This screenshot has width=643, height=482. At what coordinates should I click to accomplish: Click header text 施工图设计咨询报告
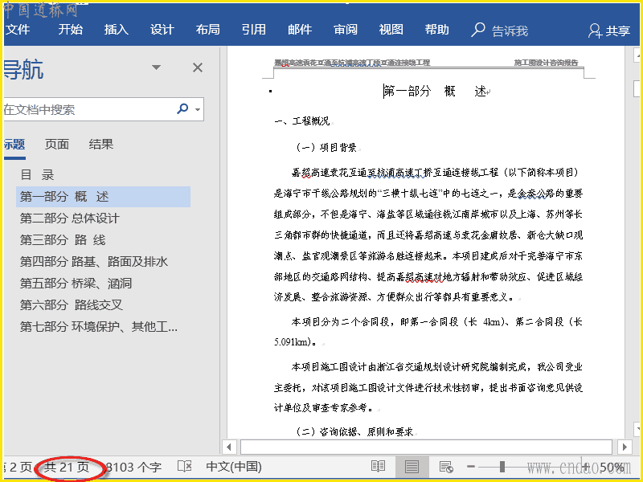(546, 63)
